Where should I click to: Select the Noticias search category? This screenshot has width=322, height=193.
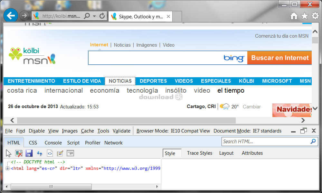pos(122,45)
